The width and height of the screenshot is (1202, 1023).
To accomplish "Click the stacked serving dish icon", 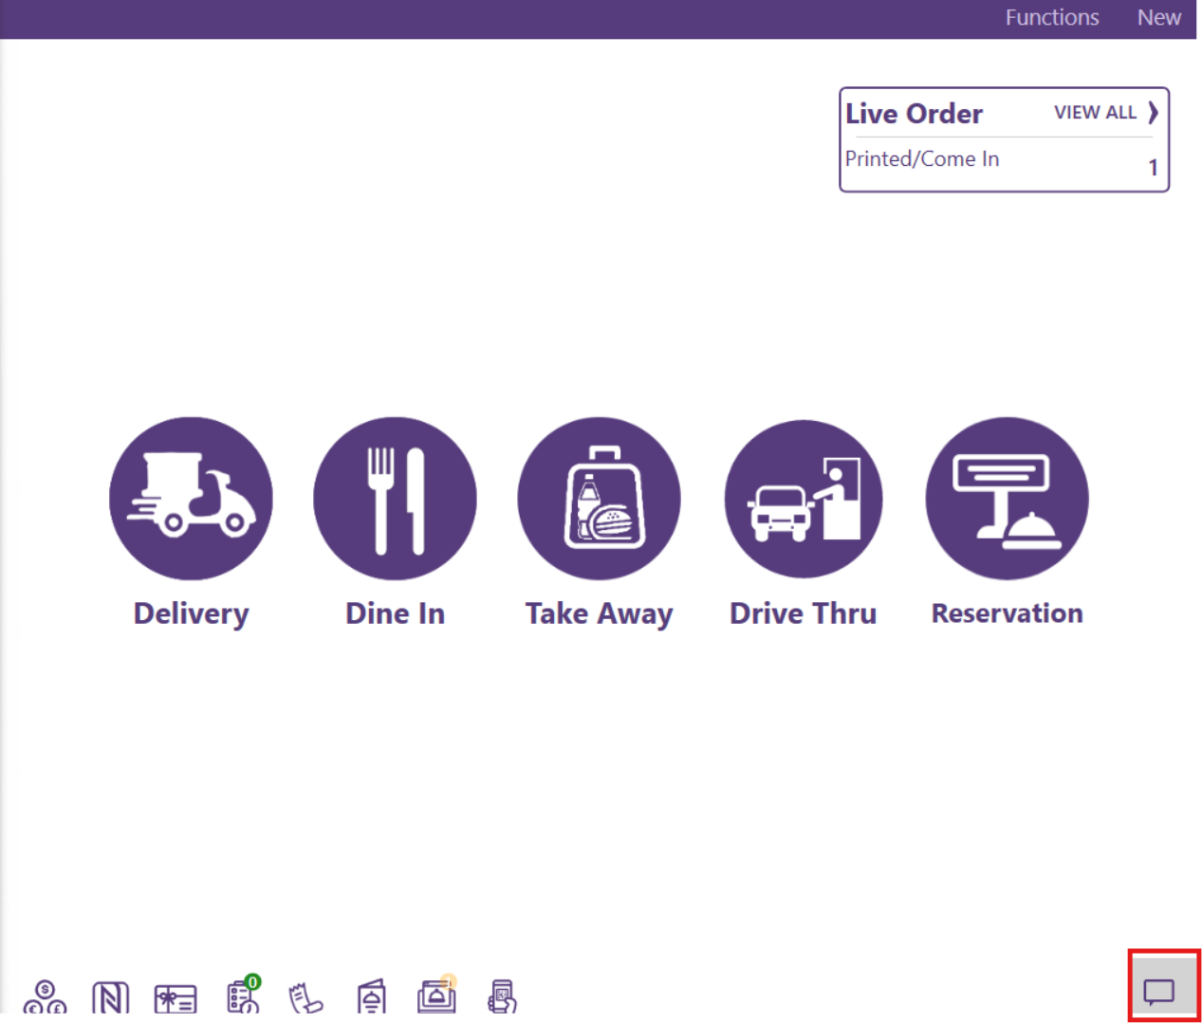I will coord(436,996).
